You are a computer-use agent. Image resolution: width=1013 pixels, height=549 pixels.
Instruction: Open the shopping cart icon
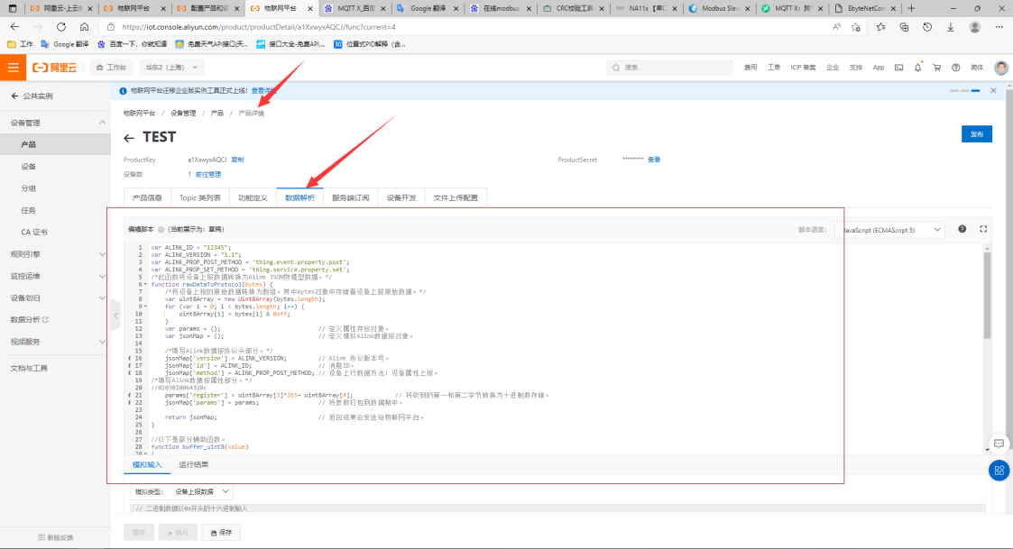tap(936, 68)
